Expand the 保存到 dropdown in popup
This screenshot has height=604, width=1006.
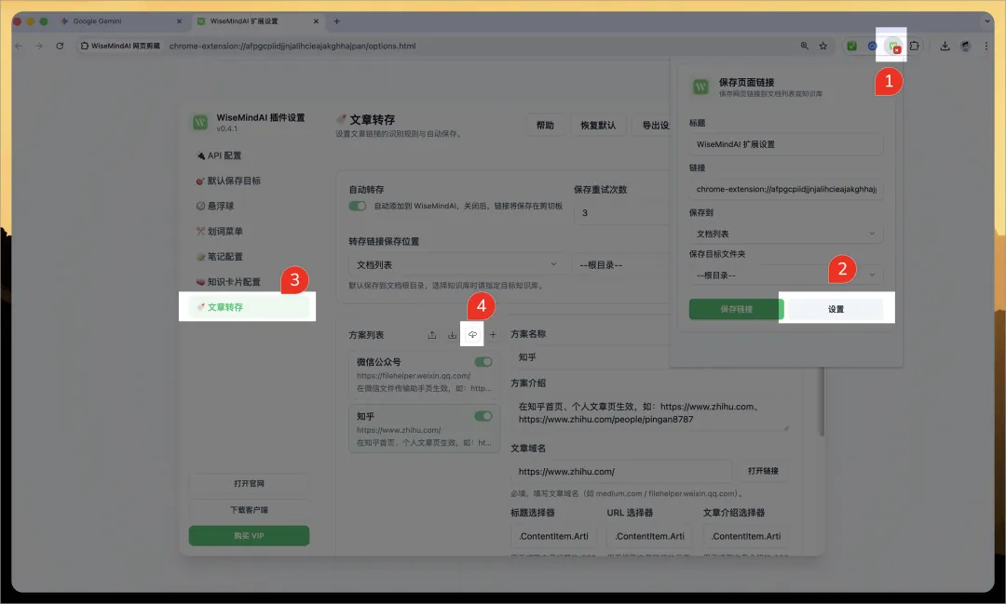point(787,233)
